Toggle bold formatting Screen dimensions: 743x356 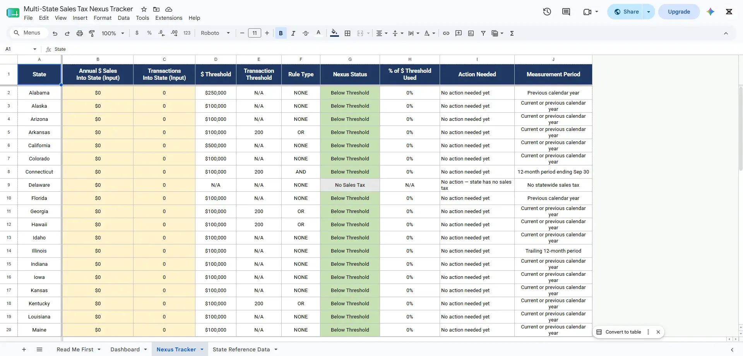click(281, 33)
